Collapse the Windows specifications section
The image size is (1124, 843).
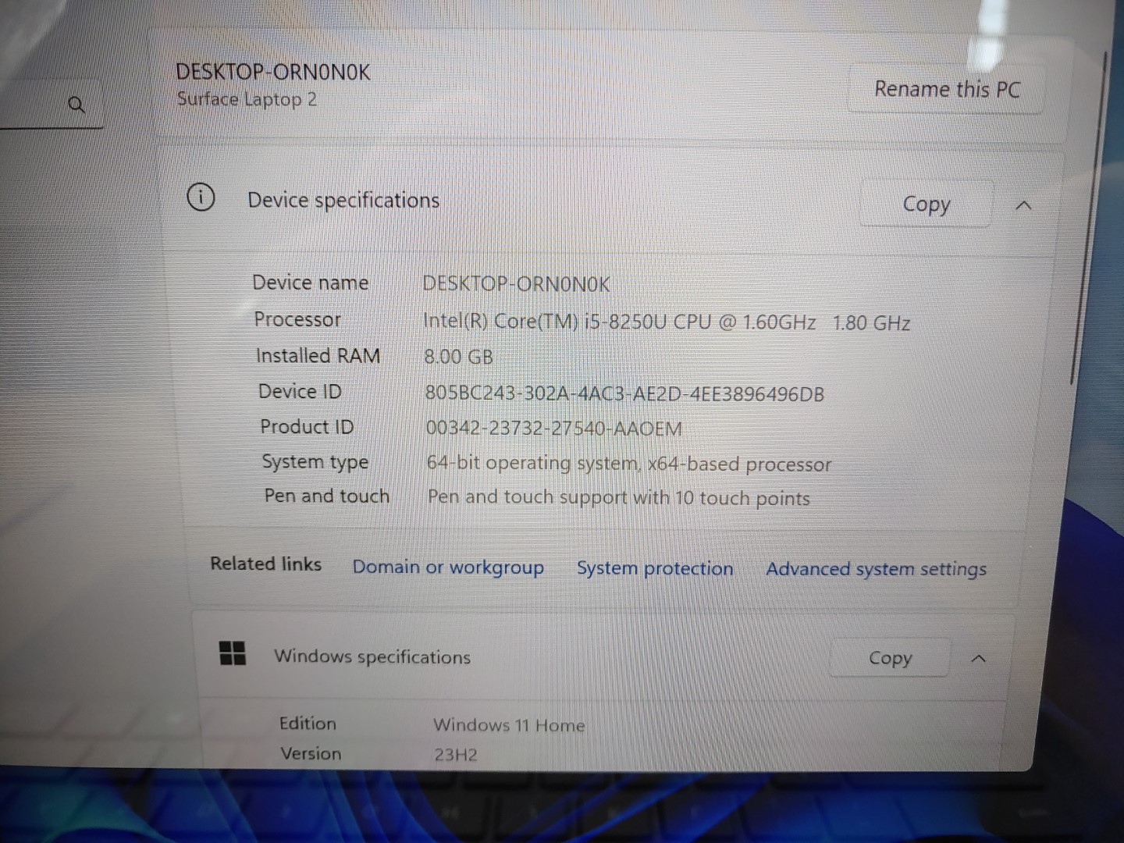978,659
